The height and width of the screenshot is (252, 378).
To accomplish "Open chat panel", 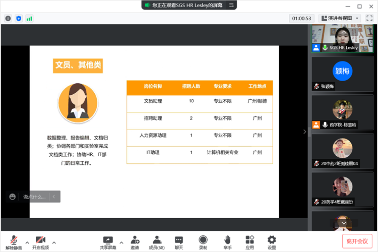I will (x=178, y=242).
